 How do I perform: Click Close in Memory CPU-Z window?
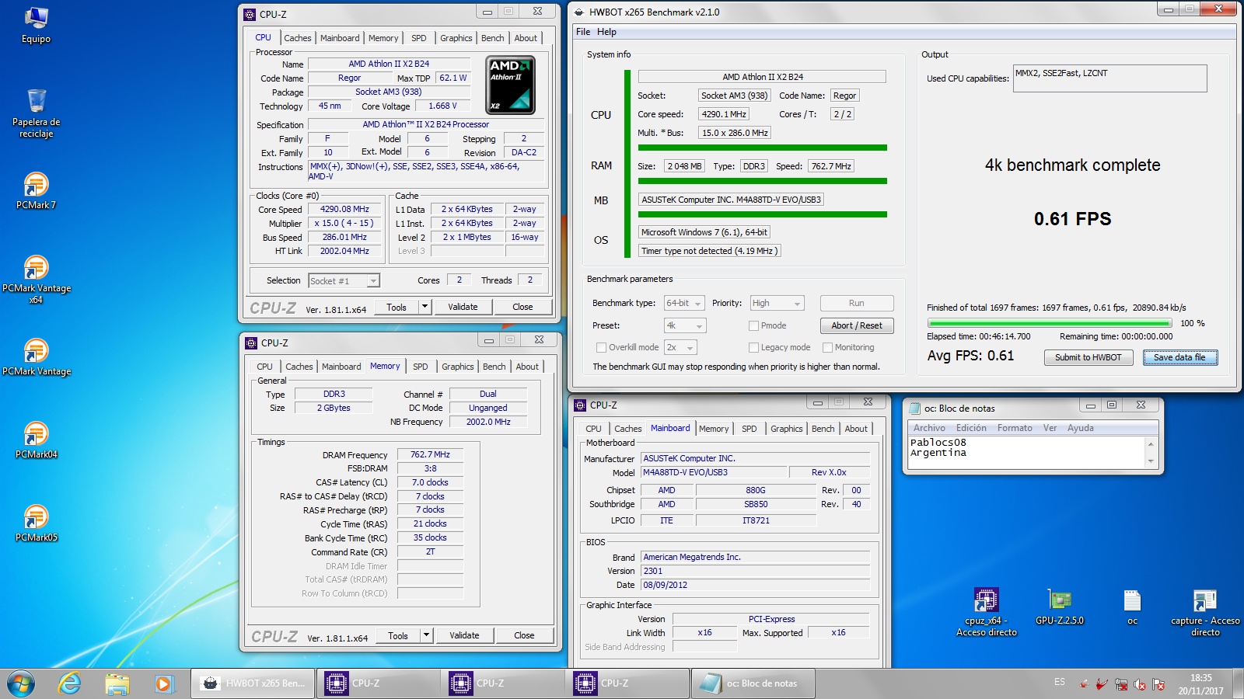(524, 635)
